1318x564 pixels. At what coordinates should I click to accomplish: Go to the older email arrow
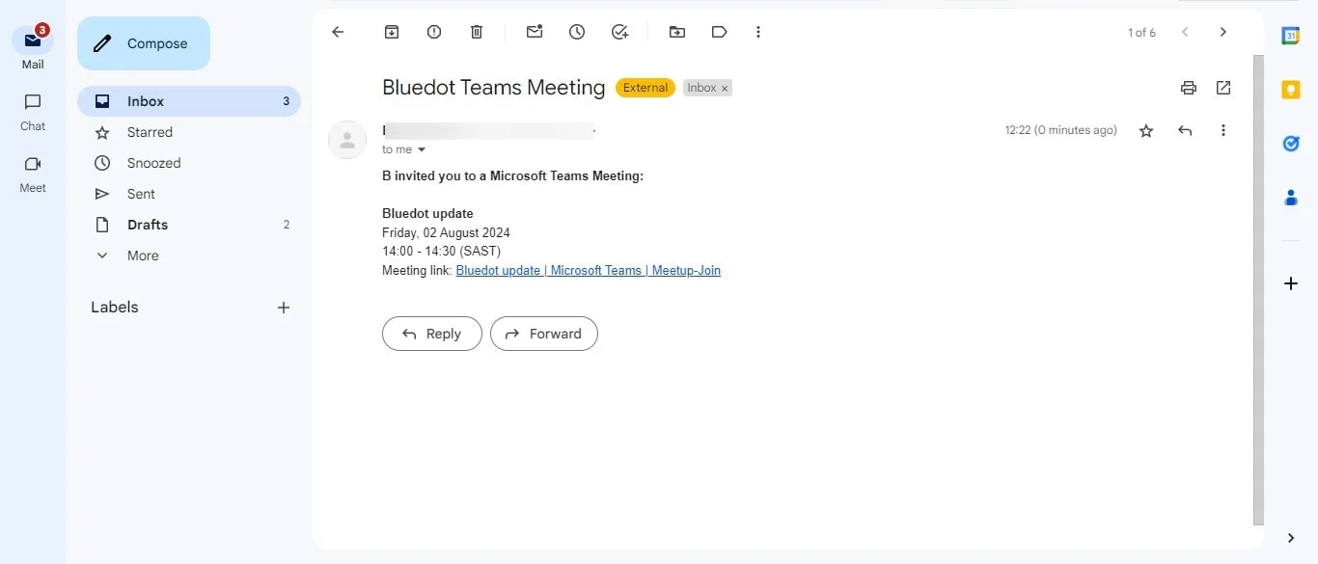point(1223,32)
